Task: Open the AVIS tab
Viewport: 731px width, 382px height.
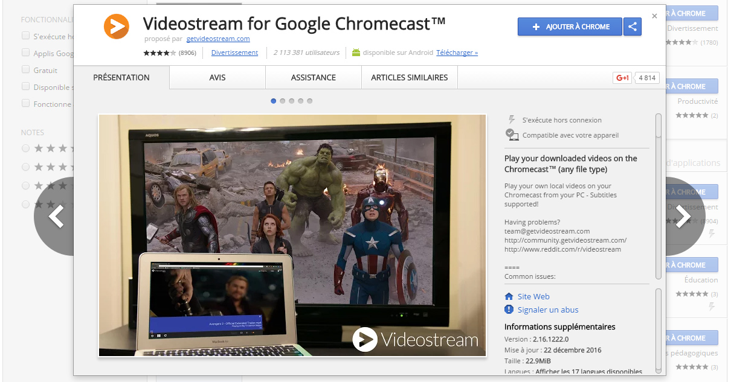Action: point(217,77)
